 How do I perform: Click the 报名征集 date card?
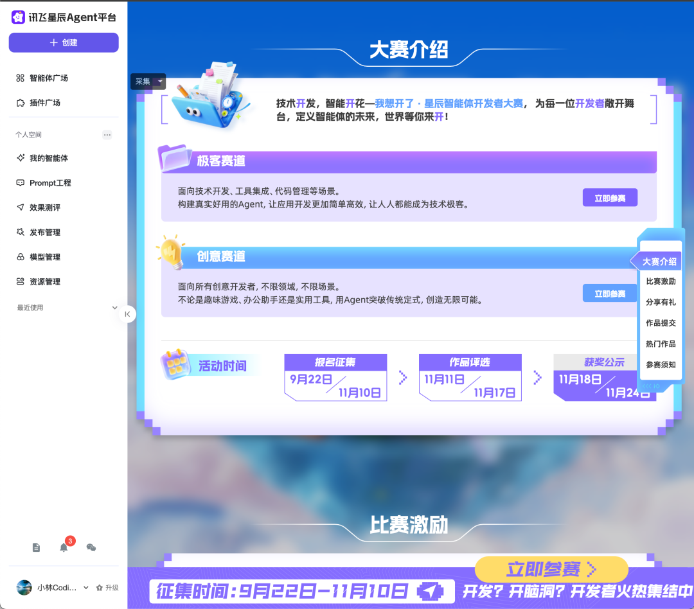335,378
